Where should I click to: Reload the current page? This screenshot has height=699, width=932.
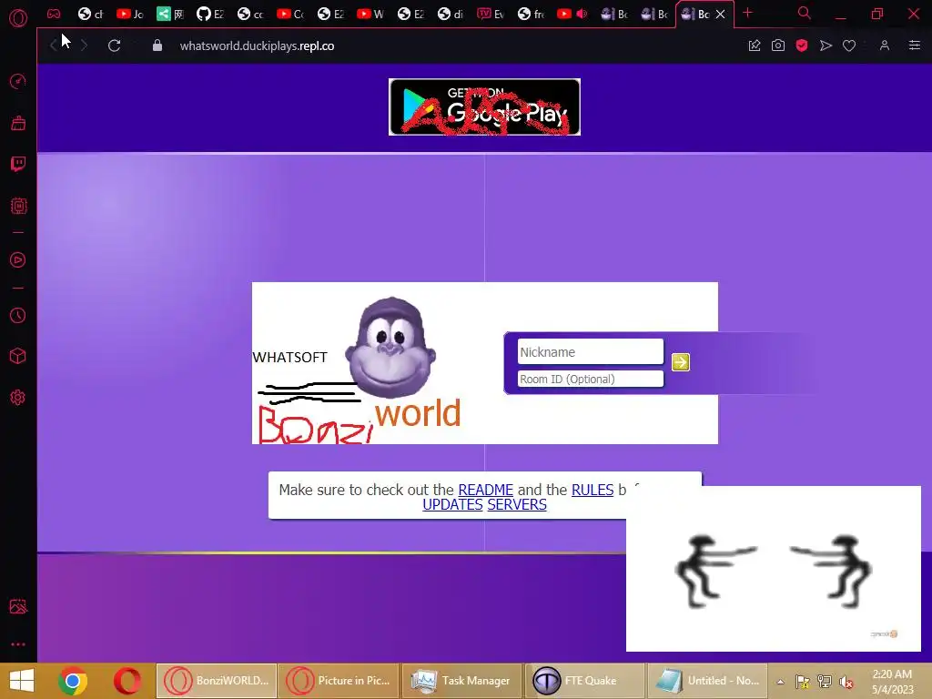pyautogui.click(x=114, y=46)
